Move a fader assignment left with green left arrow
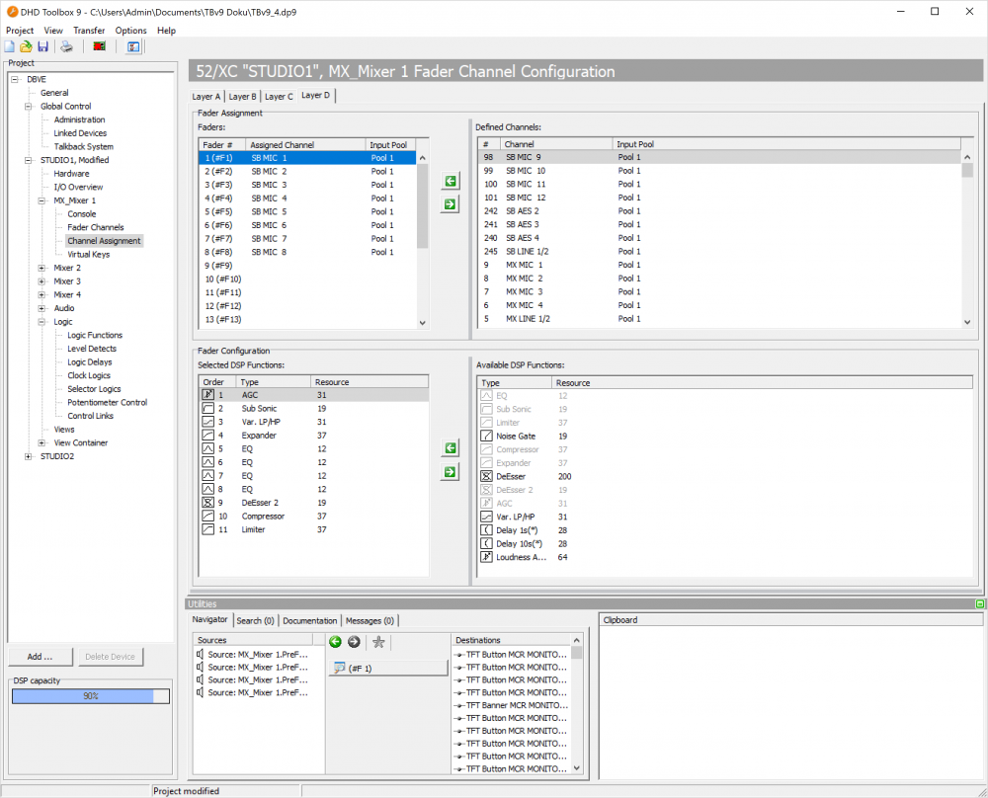 tap(450, 181)
